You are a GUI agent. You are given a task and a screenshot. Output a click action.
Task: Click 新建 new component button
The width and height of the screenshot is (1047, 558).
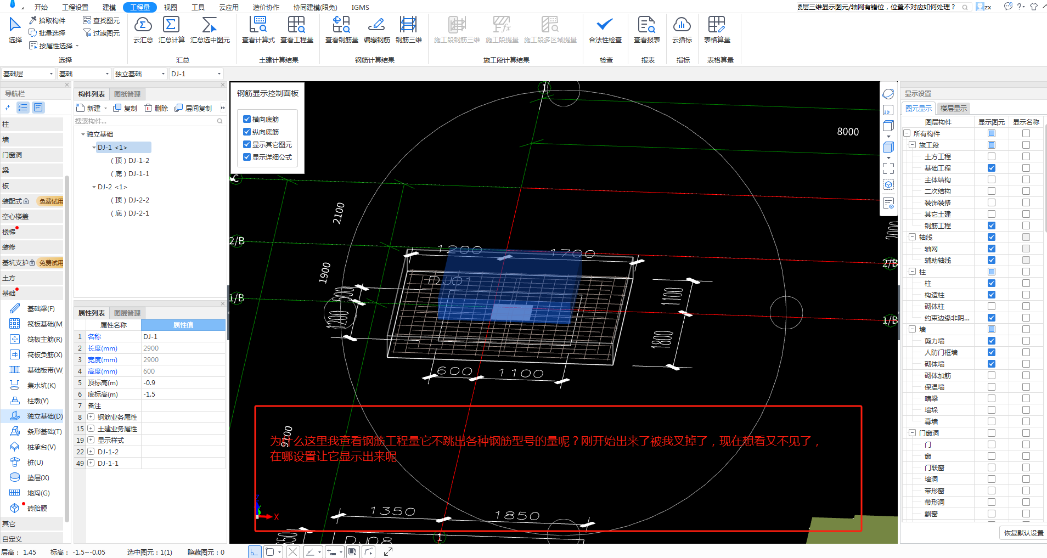pos(89,108)
